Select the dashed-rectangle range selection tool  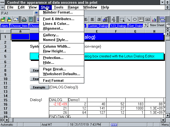122,20
